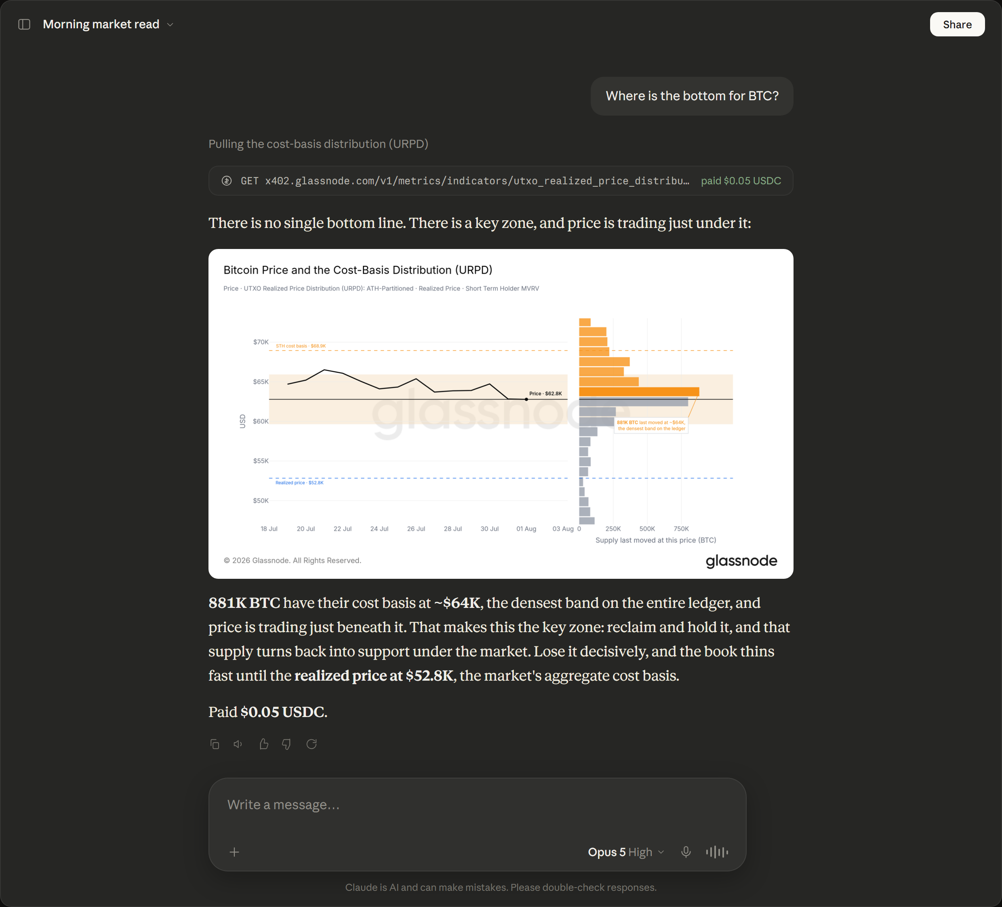Click the payment coin icon beside GET request

click(x=227, y=181)
